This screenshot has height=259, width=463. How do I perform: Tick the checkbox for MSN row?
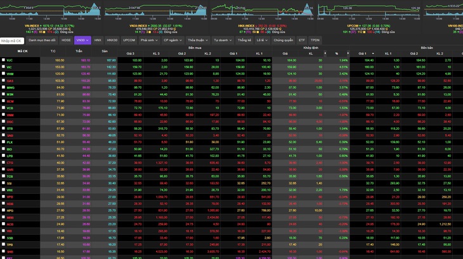[x=4, y=94]
